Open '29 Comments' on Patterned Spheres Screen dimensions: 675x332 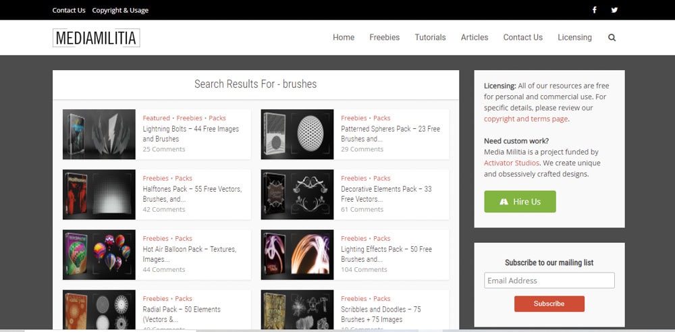click(362, 149)
